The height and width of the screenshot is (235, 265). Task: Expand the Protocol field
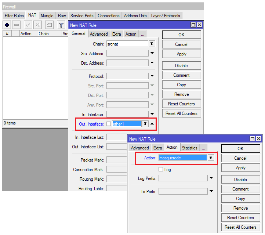[x=152, y=76]
